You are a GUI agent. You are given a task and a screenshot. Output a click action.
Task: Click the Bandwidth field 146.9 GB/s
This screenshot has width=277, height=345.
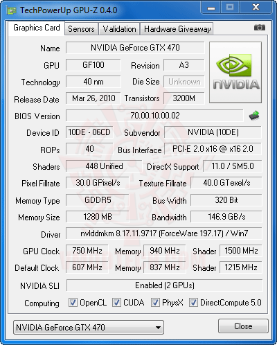click(226, 217)
